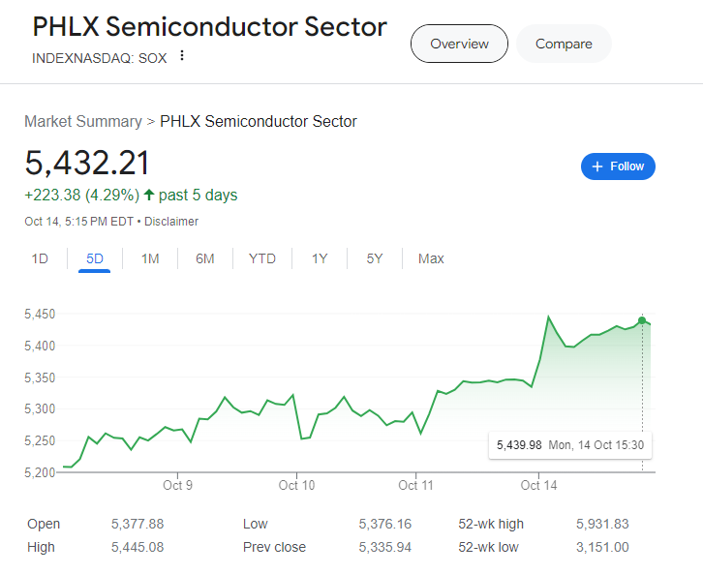Open the Disclaimer link
703x574 pixels.
click(172, 222)
